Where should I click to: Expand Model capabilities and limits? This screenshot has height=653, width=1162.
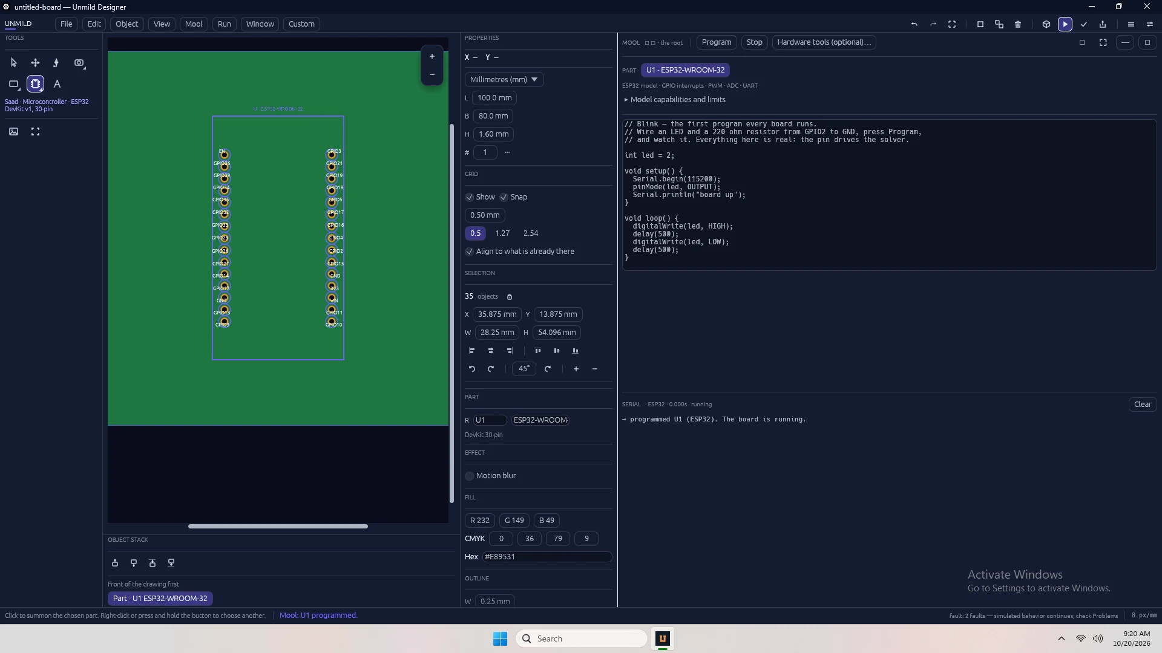(x=675, y=100)
